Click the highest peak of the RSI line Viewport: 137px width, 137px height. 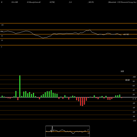click(x=90, y=30)
